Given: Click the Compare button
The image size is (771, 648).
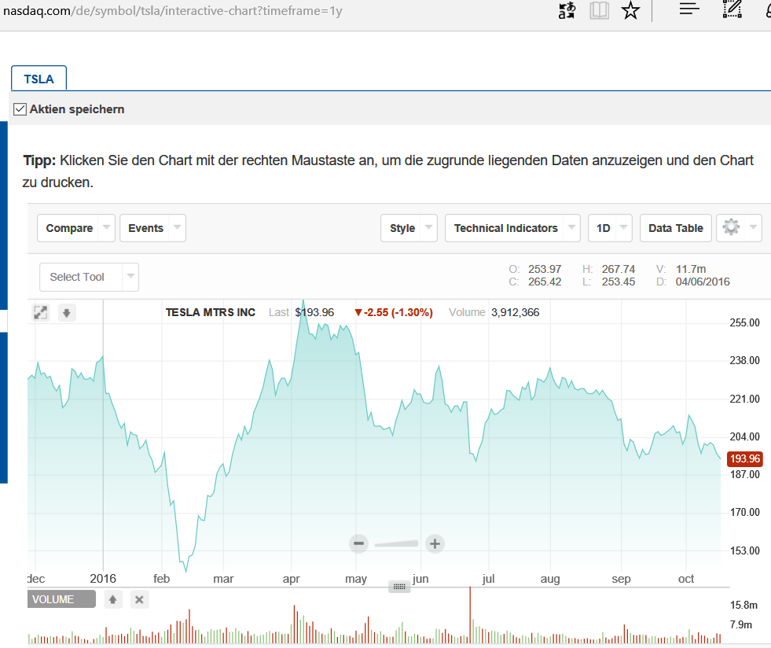Looking at the screenshot, I should click(69, 228).
